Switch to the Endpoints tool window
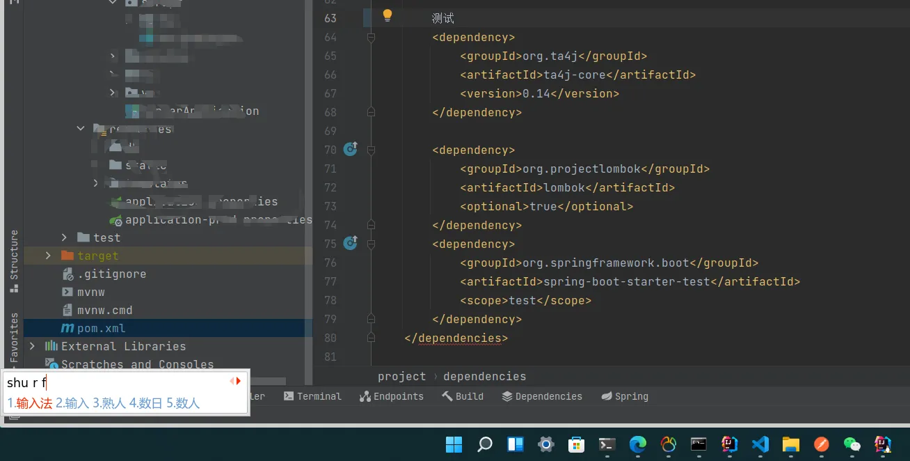Viewport: 910px width, 461px height. pyautogui.click(x=392, y=396)
